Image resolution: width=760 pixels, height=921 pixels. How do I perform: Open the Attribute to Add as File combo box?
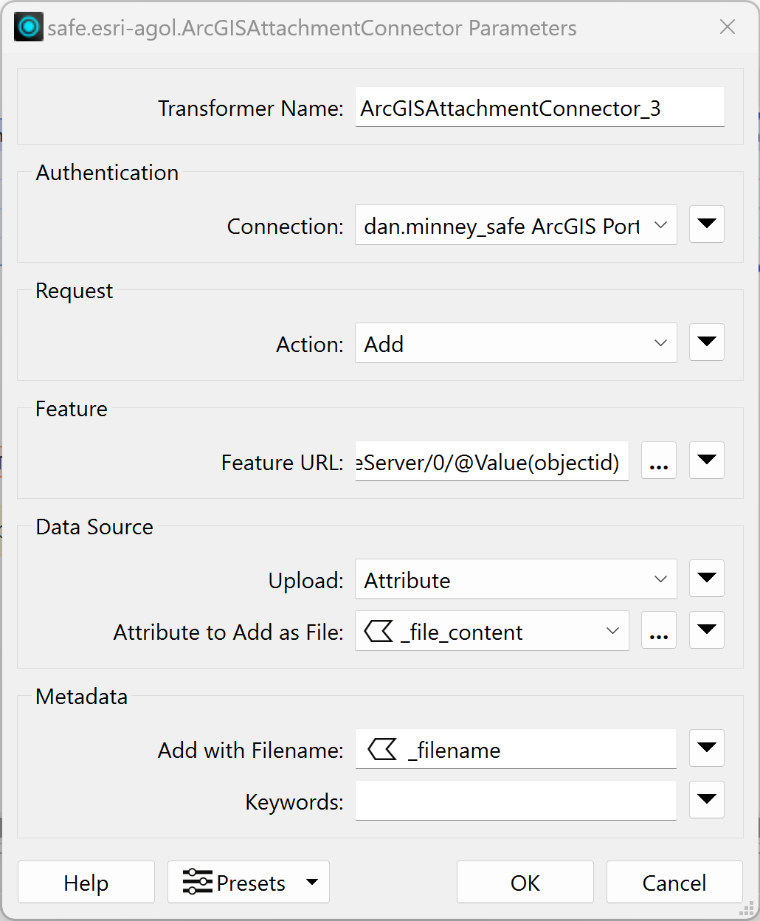(x=492, y=631)
